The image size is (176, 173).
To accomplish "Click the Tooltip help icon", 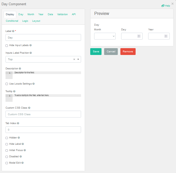I will (x=14, y=91).
